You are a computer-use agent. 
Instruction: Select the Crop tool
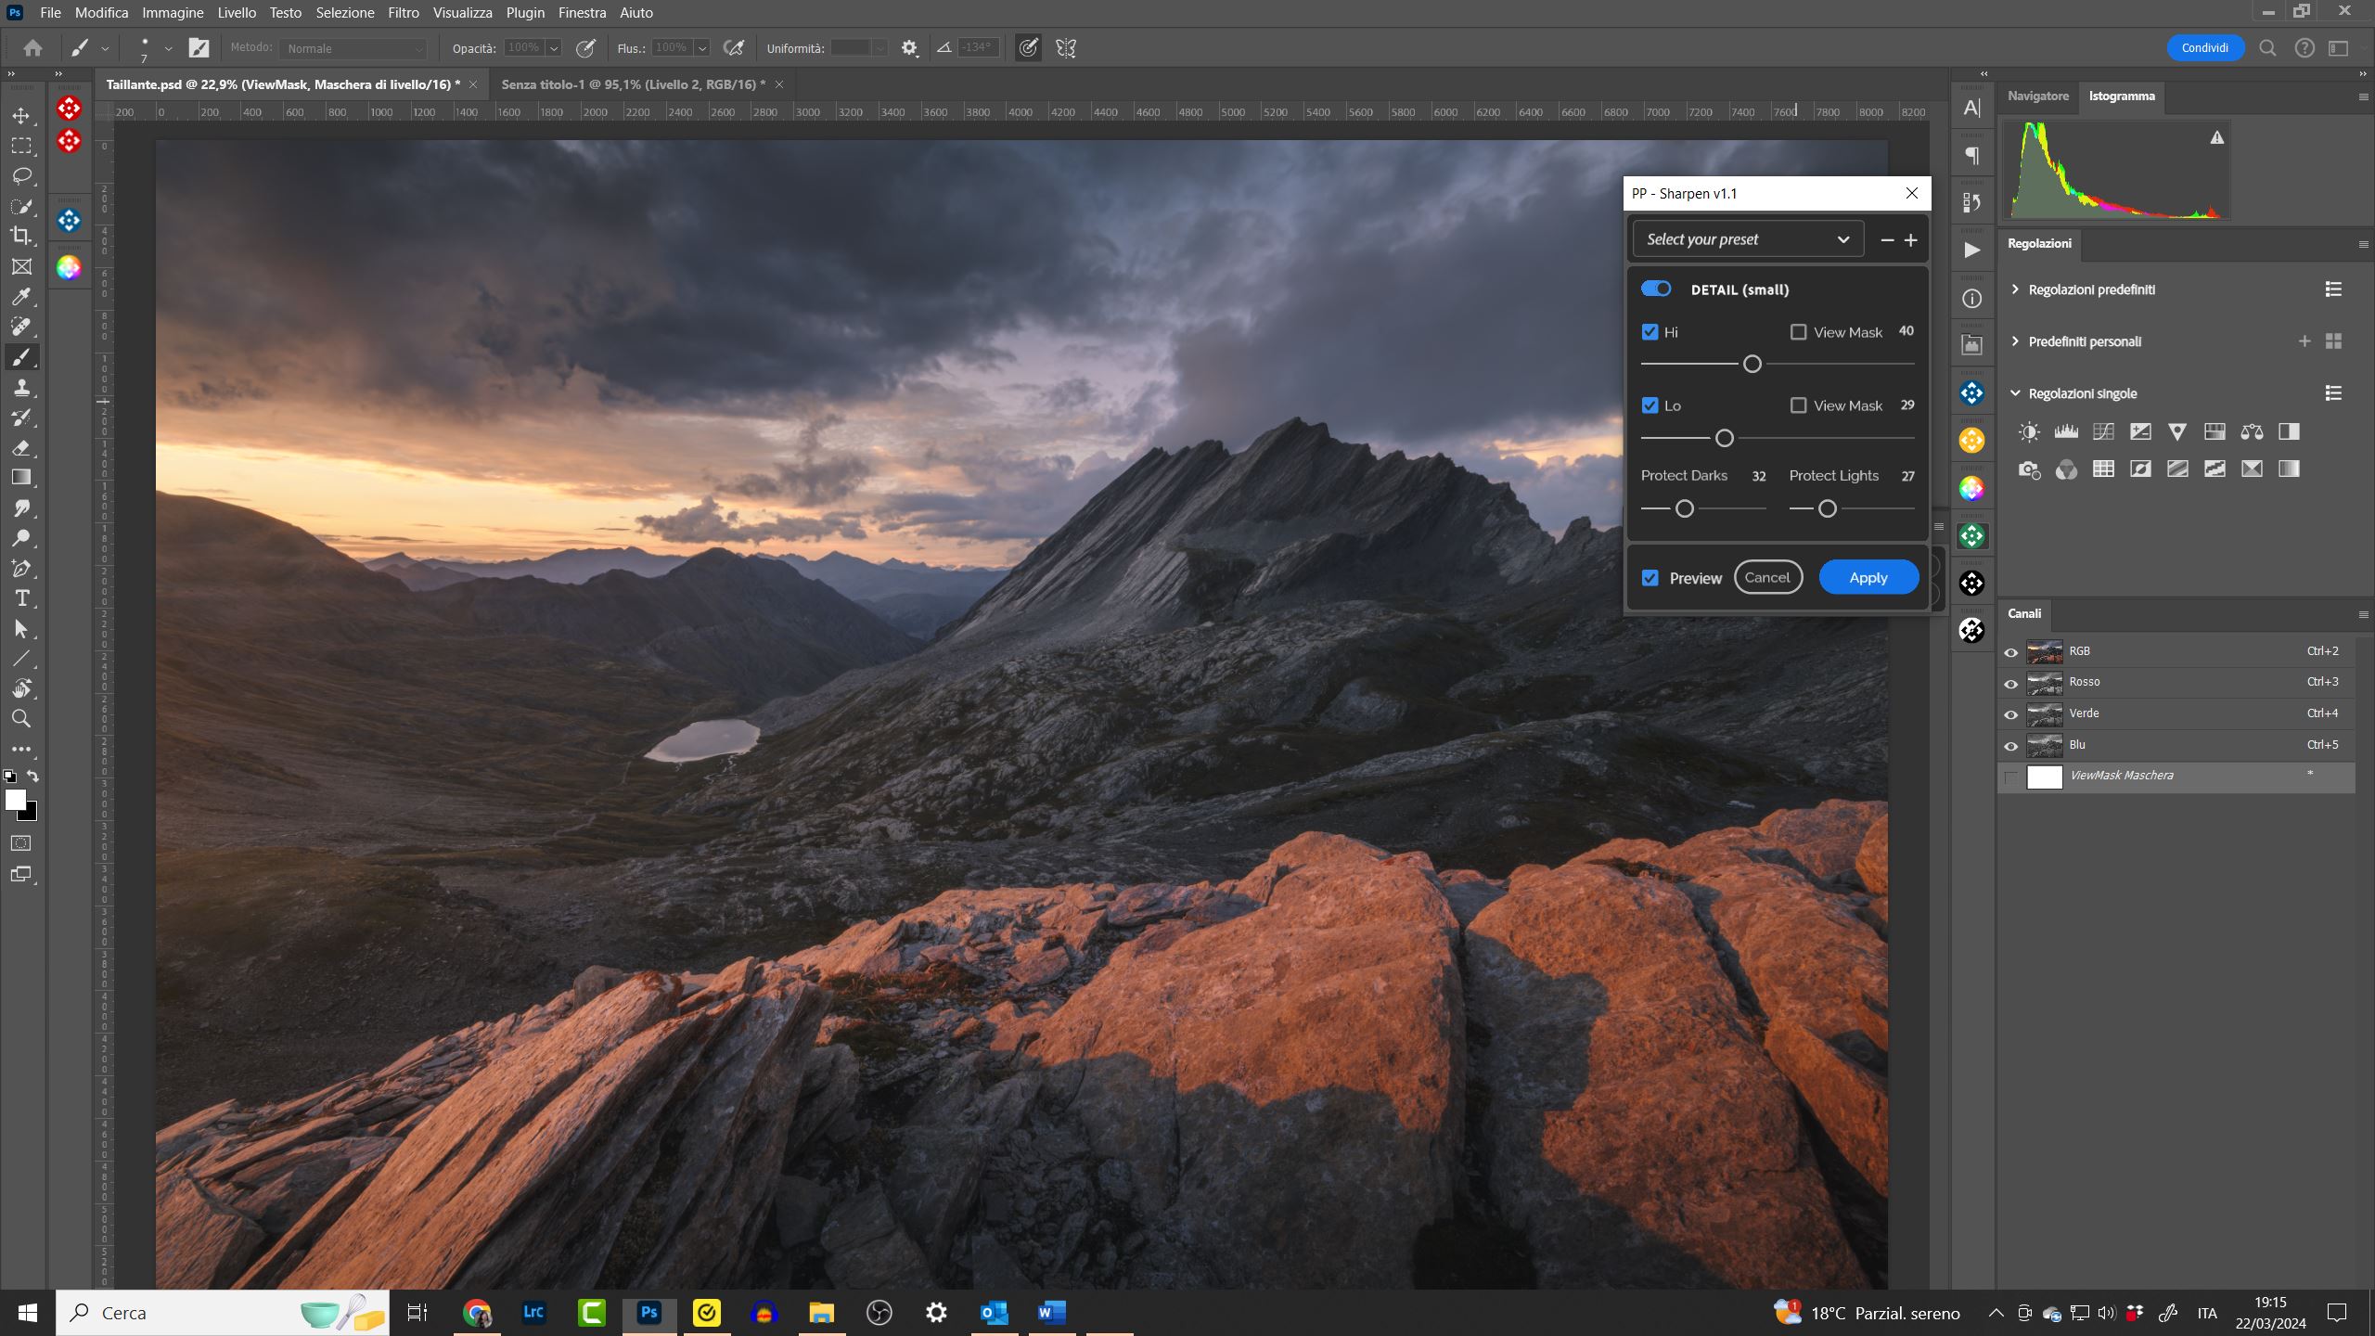tap(21, 235)
